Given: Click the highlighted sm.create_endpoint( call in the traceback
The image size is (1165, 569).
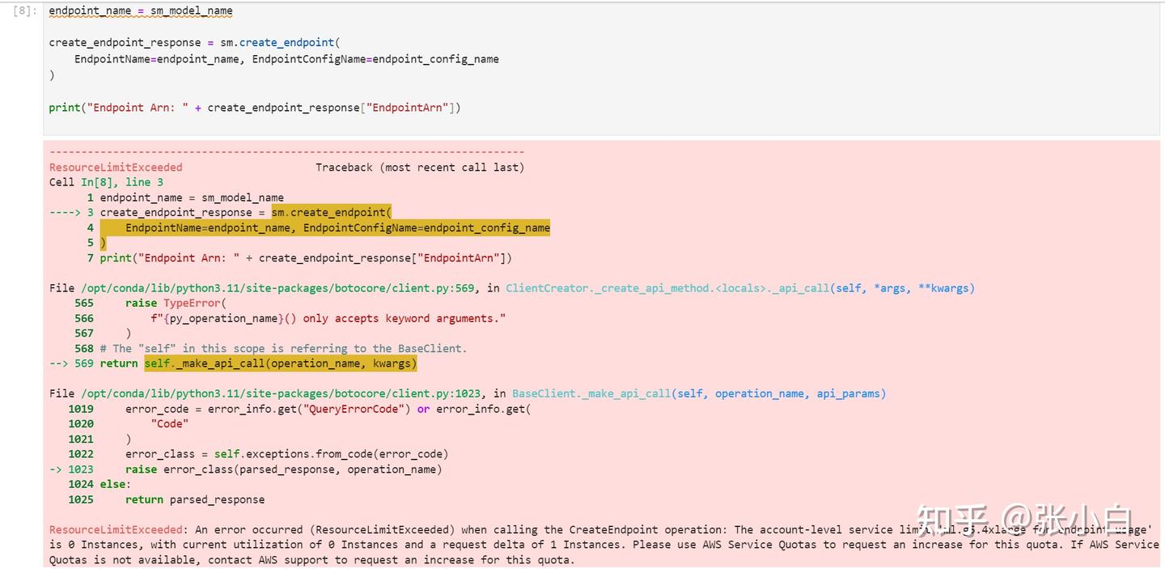Looking at the screenshot, I should click(x=331, y=212).
